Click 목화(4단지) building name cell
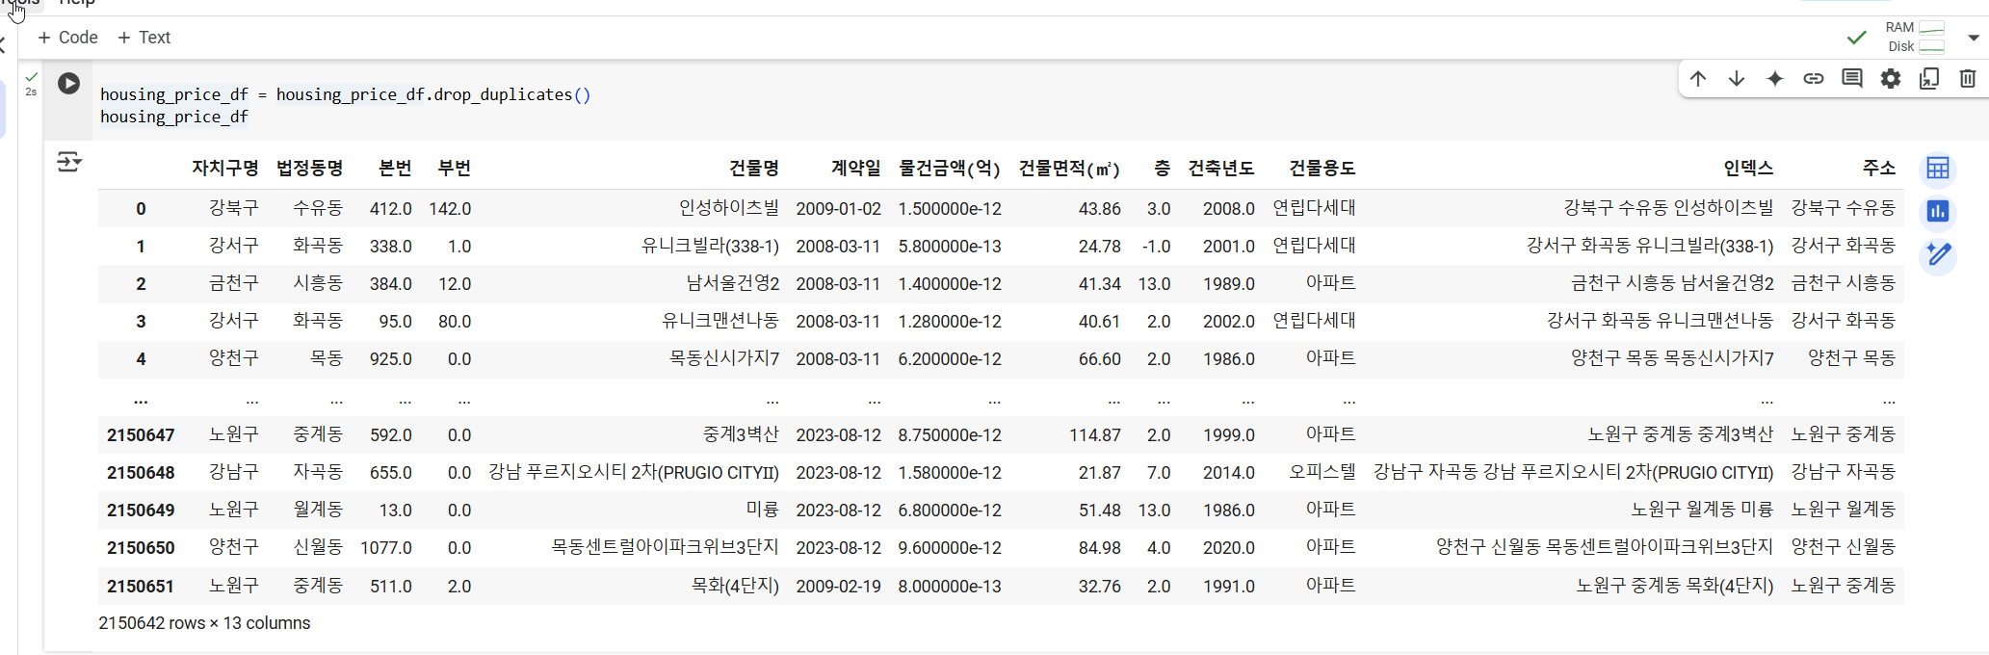Screen dimensions: 1989x655 [x=735, y=586]
